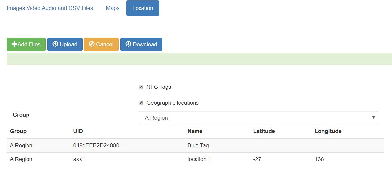The width and height of the screenshot is (392, 175).
Task: Switch to the Maps tab
Action: [x=113, y=8]
